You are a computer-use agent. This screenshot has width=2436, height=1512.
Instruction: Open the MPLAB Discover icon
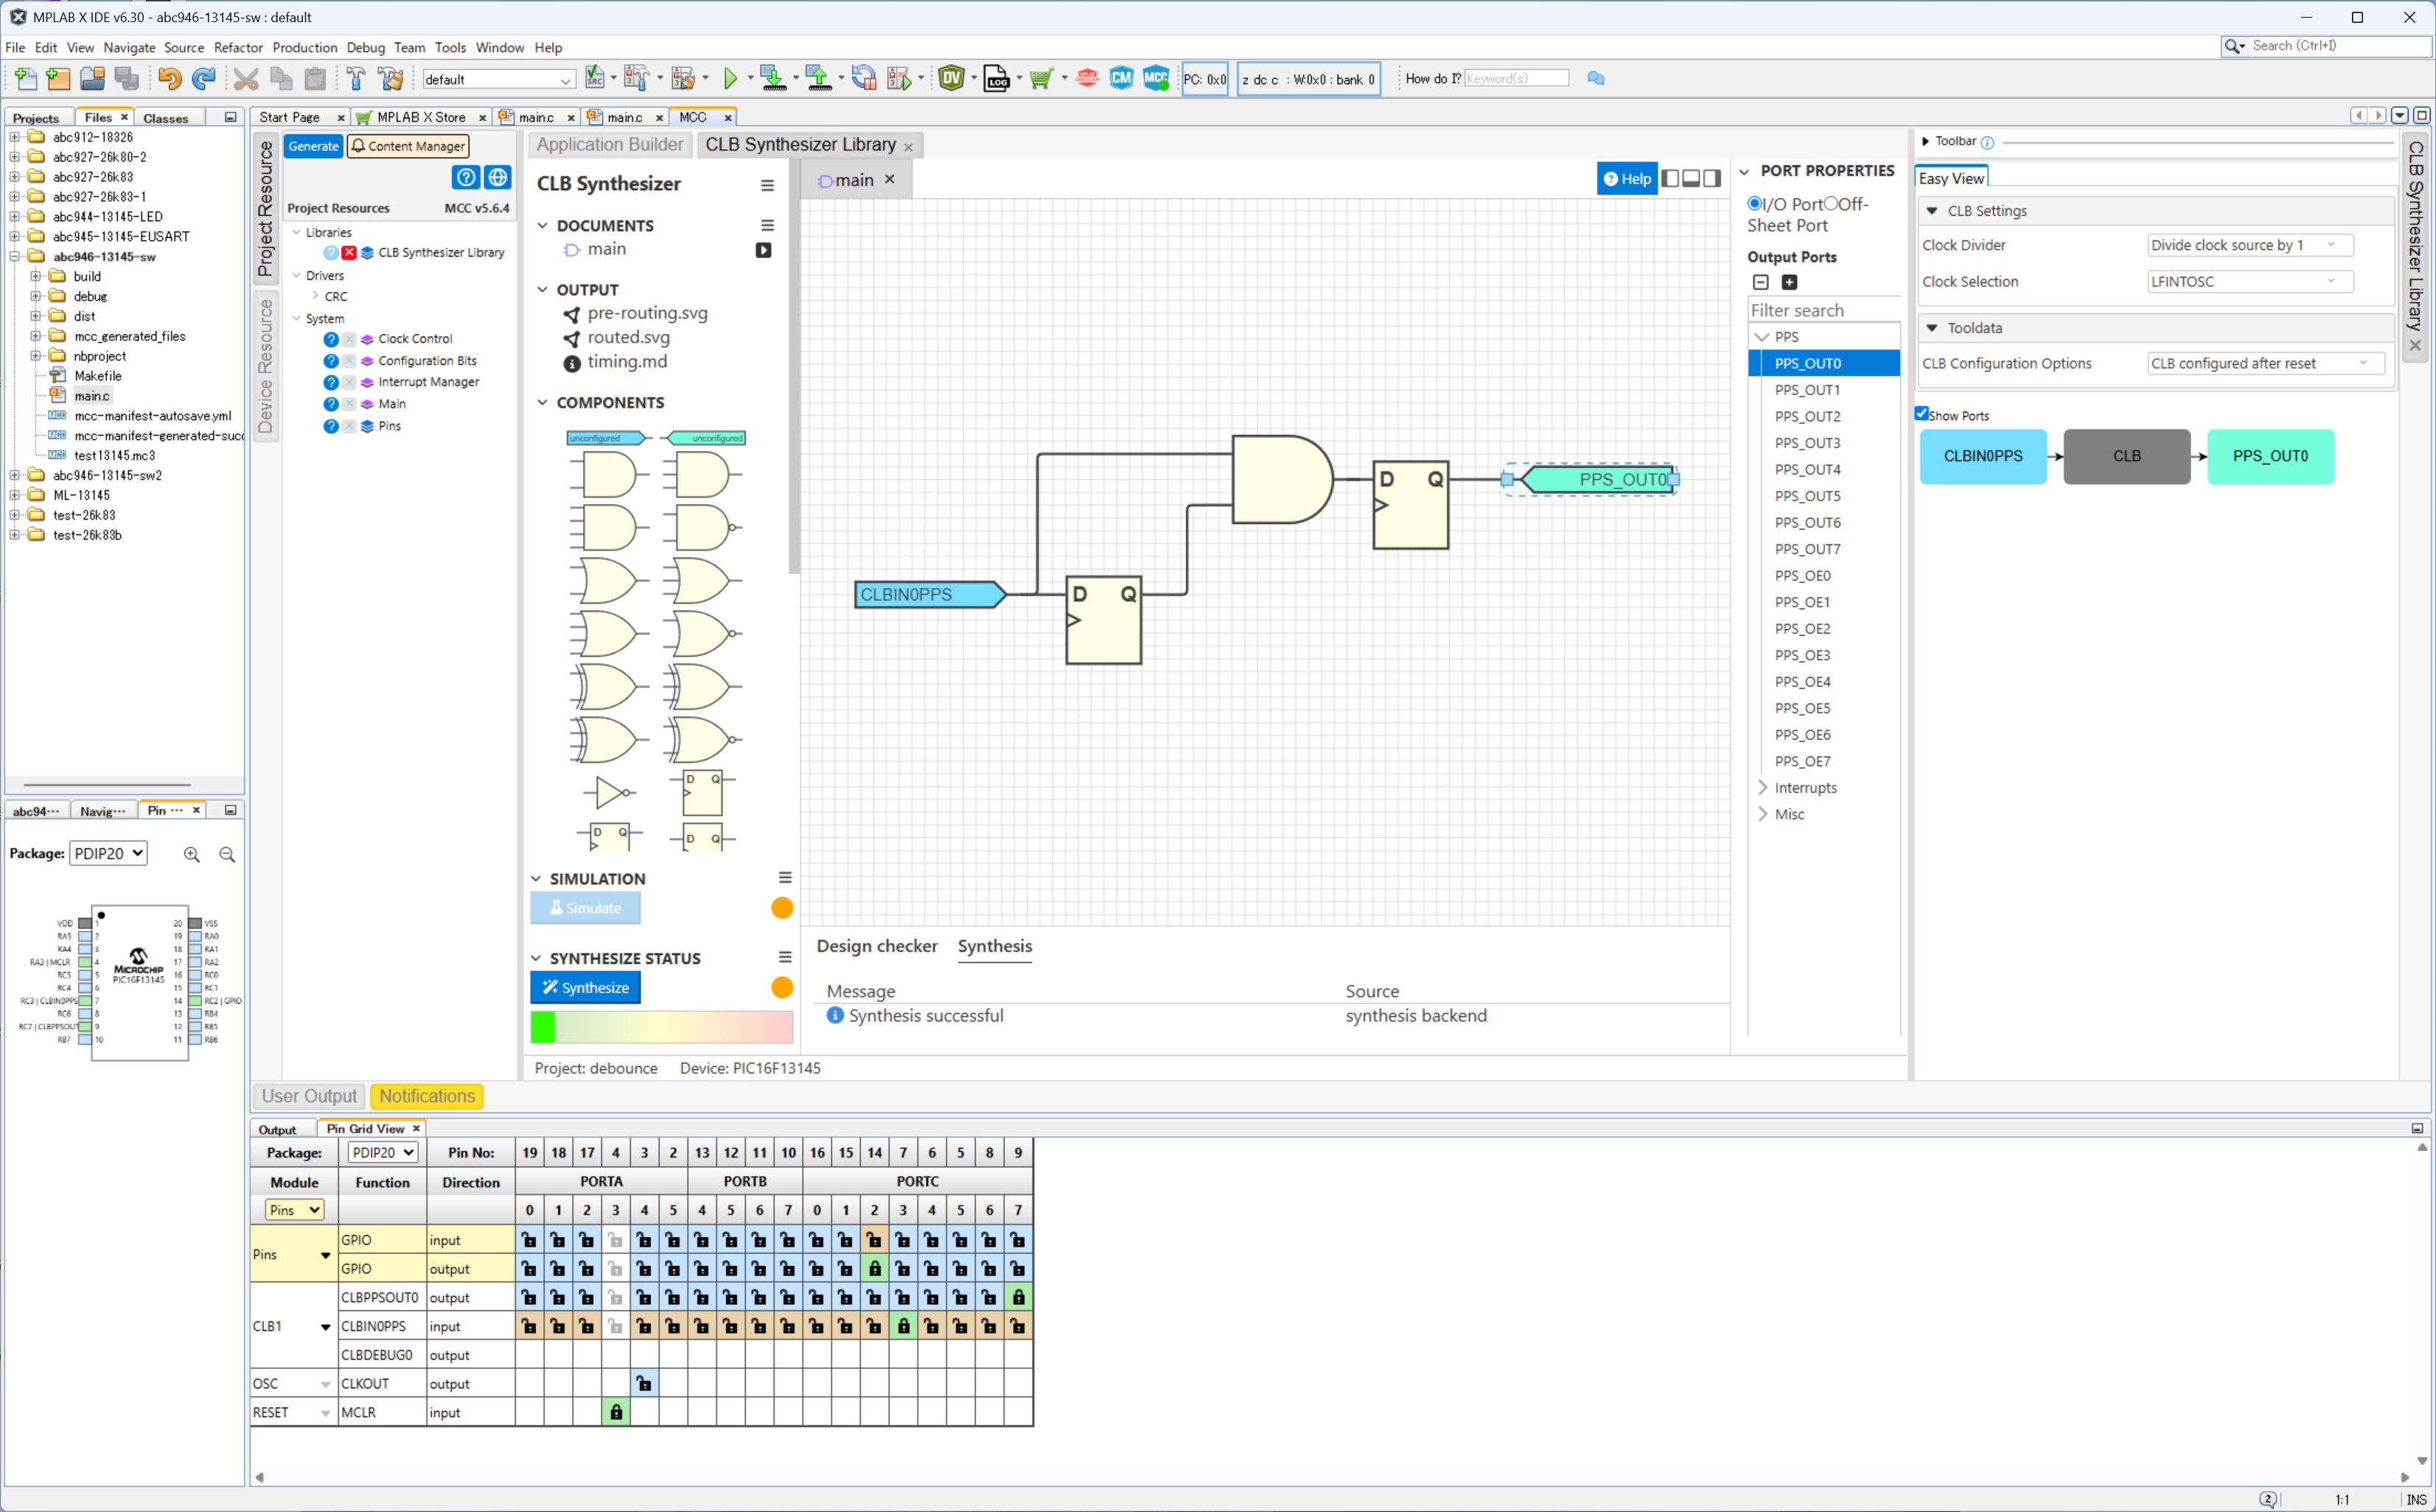[1087, 78]
